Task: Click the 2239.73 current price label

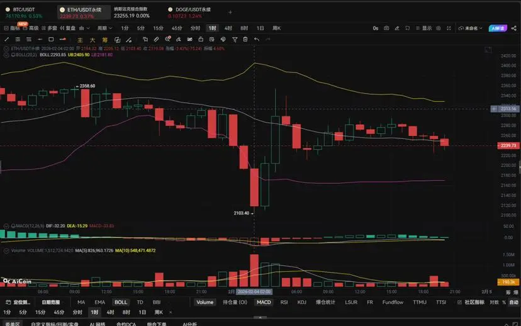Action: coord(508,145)
